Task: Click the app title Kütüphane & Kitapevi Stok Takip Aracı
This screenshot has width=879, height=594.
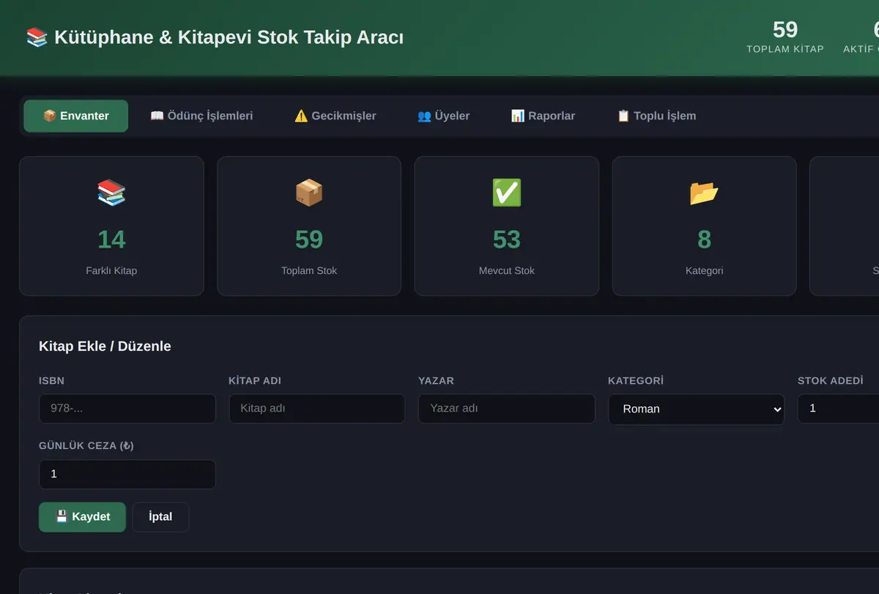Action: click(229, 37)
